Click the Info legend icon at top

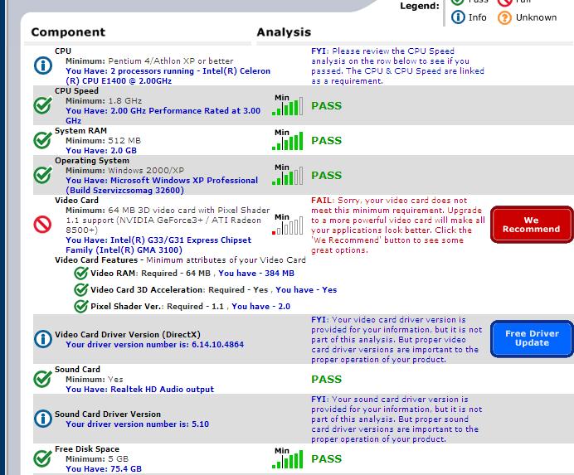pyautogui.click(x=458, y=17)
